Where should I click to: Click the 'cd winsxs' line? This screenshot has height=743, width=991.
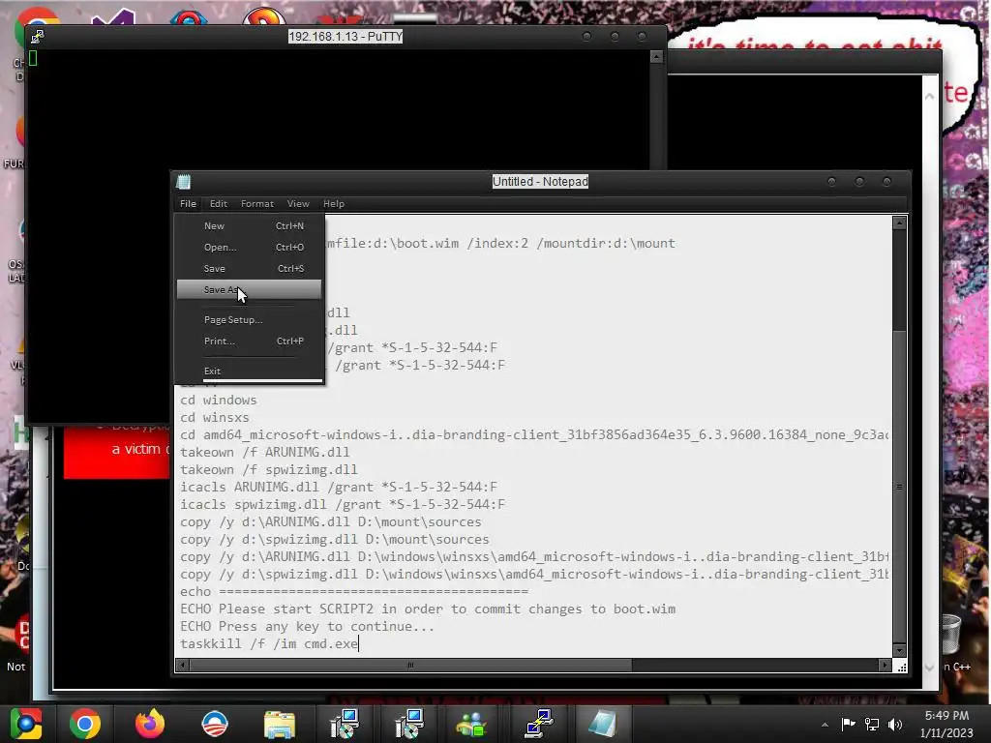click(x=215, y=418)
